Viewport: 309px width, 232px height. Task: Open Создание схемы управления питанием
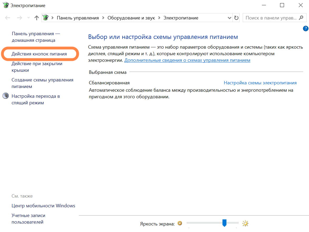point(42,83)
